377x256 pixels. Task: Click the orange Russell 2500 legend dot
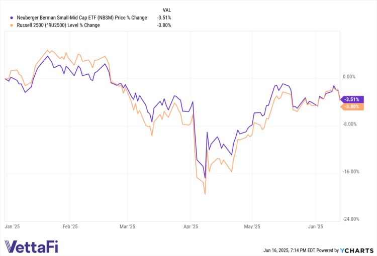6,25
